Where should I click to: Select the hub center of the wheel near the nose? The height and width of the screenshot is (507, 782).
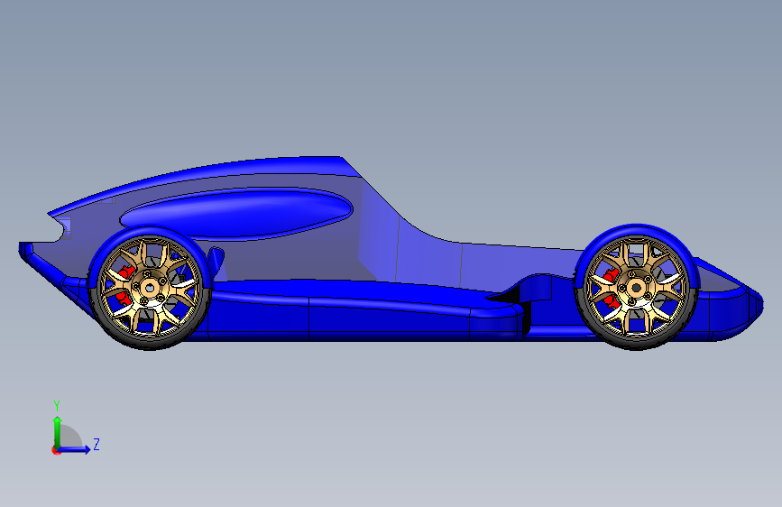point(636,288)
